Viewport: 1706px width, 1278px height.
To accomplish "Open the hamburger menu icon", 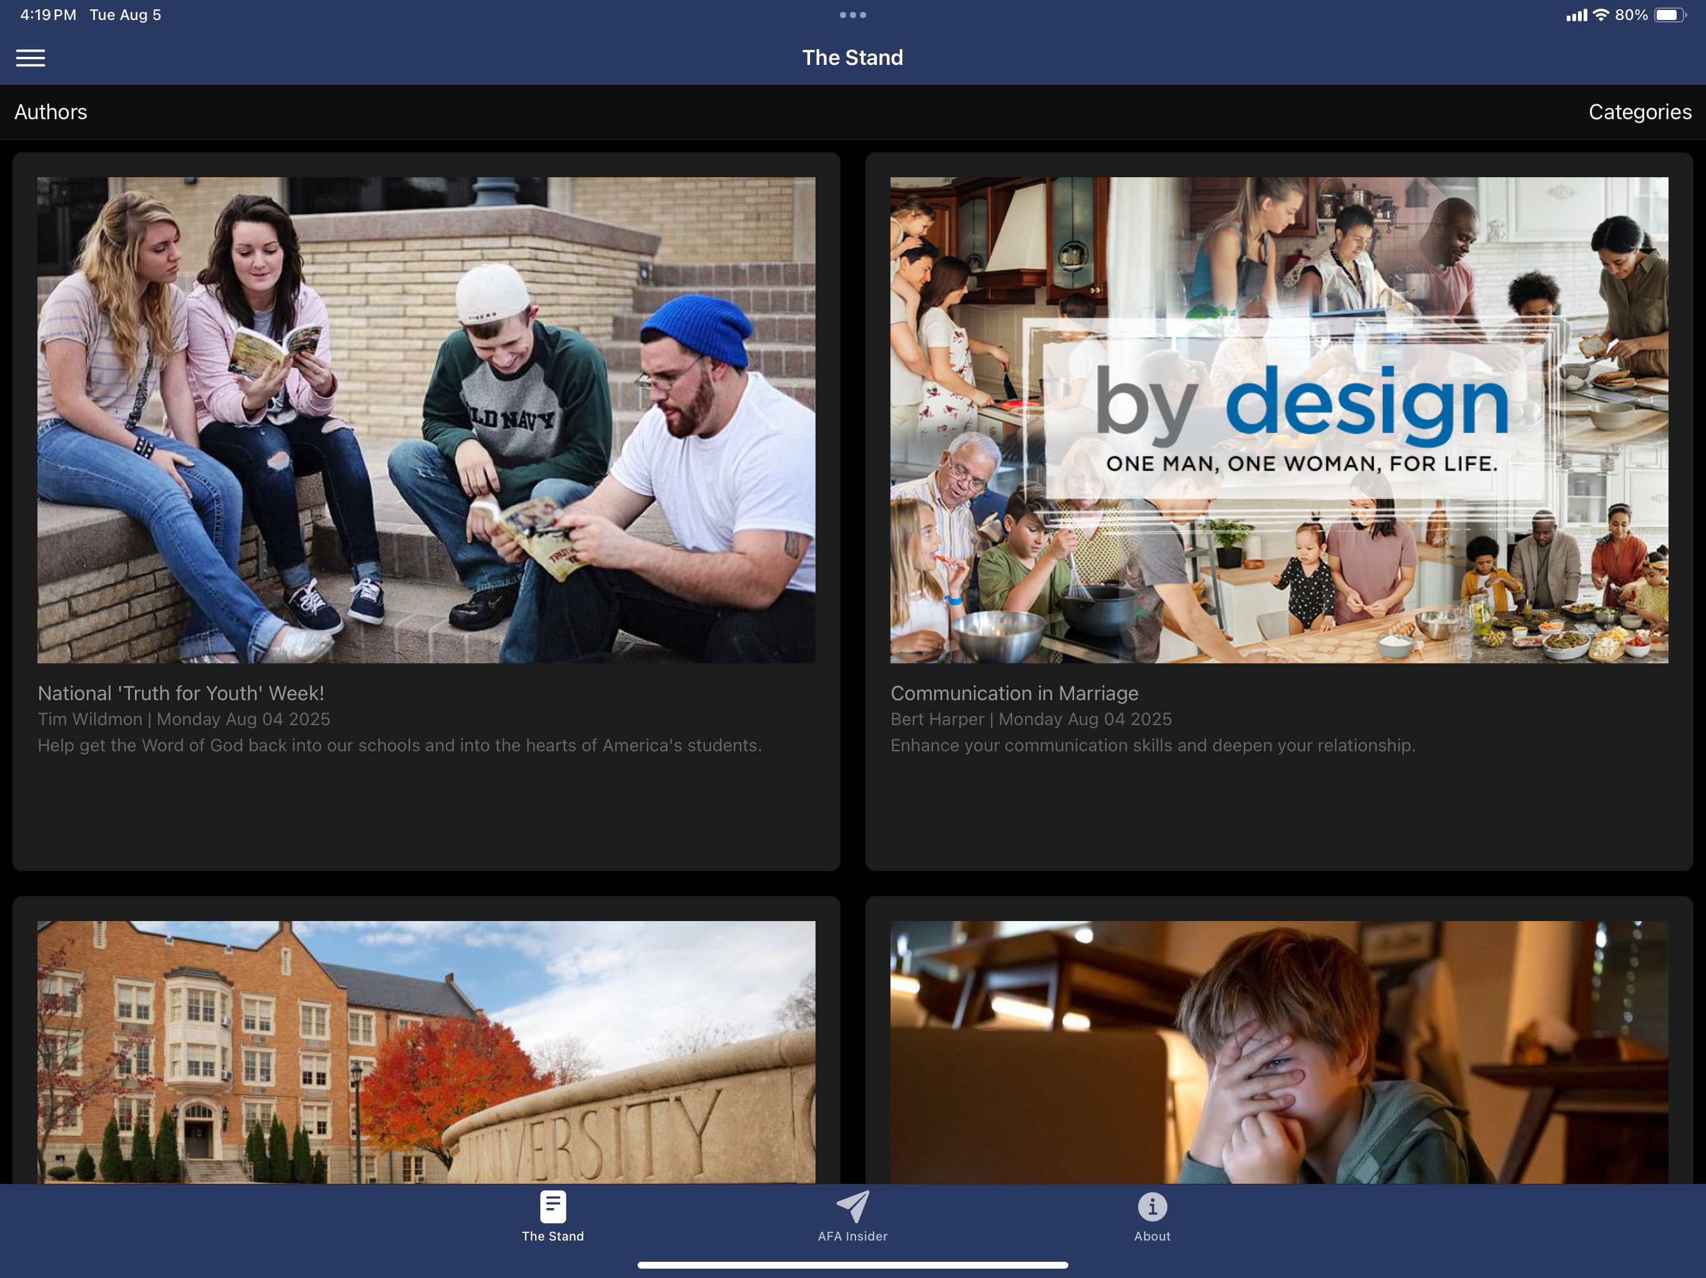I will point(30,58).
